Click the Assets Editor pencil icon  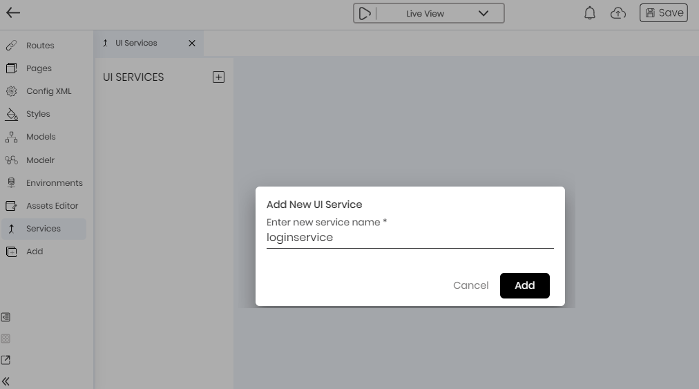pos(11,206)
